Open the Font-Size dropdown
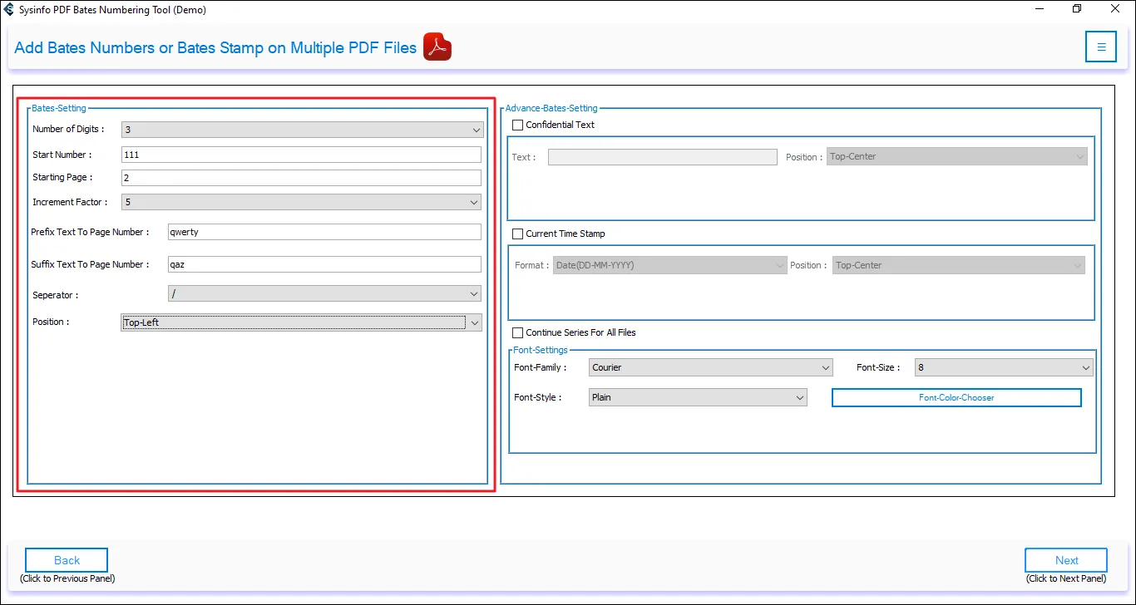Image resolution: width=1136 pixels, height=605 pixels. 1003,367
